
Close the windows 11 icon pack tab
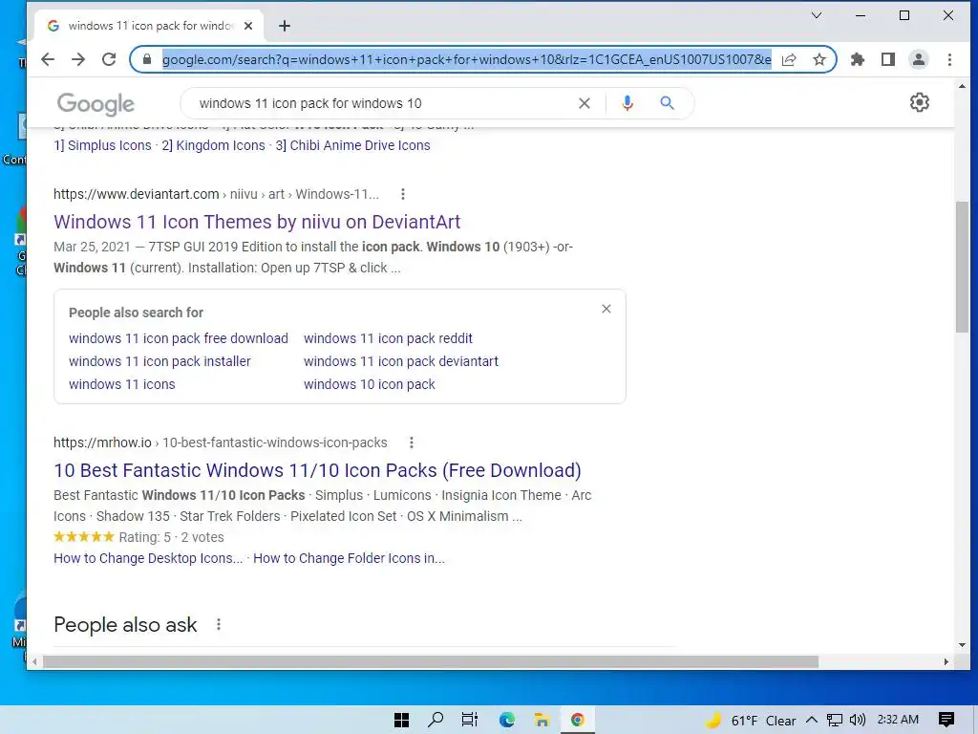point(248,26)
